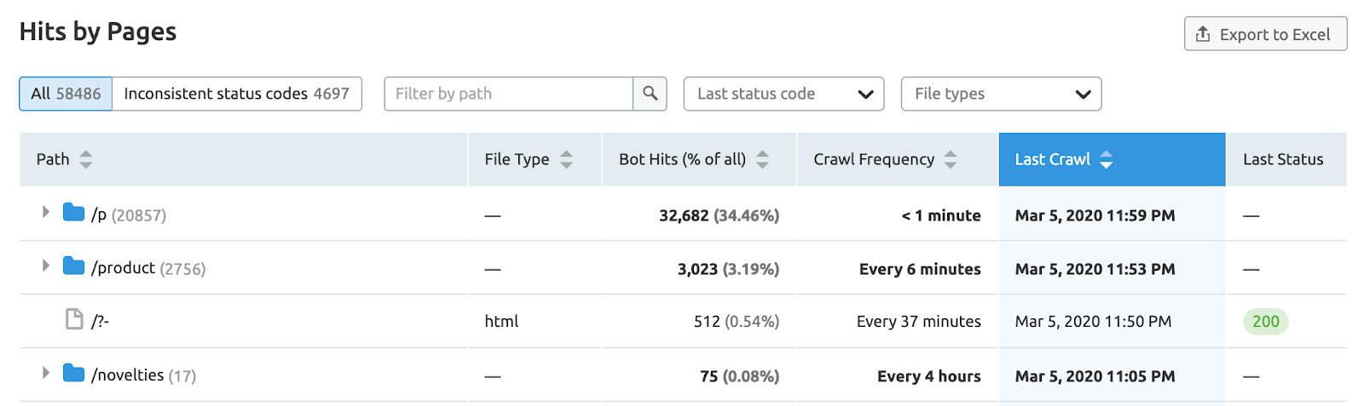Expand the /product folder row
Screen dimensions: 1364x406
point(46,266)
